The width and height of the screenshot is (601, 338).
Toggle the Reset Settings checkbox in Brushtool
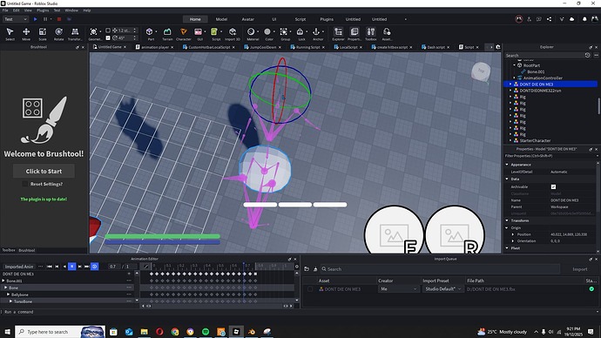[25, 184]
